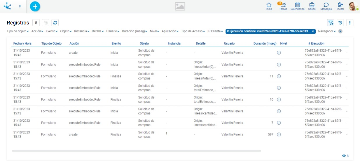Screen dimensions: 360x162
Task: Remove the # Ejecución filter chip
Action: pos(313,31)
